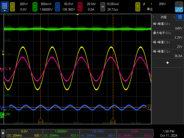Toggle green channel 2 button
The image size is (184, 138).
(x=35, y=6)
